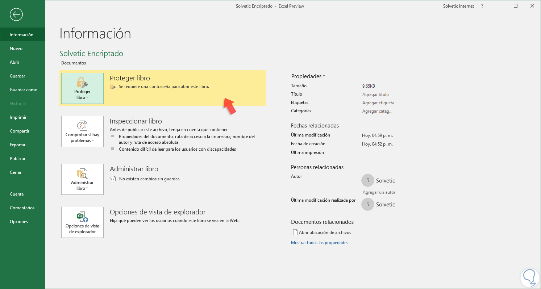The height and width of the screenshot is (289, 541).
Task: Open the Proteger libro lock icon button
Action: [82, 88]
